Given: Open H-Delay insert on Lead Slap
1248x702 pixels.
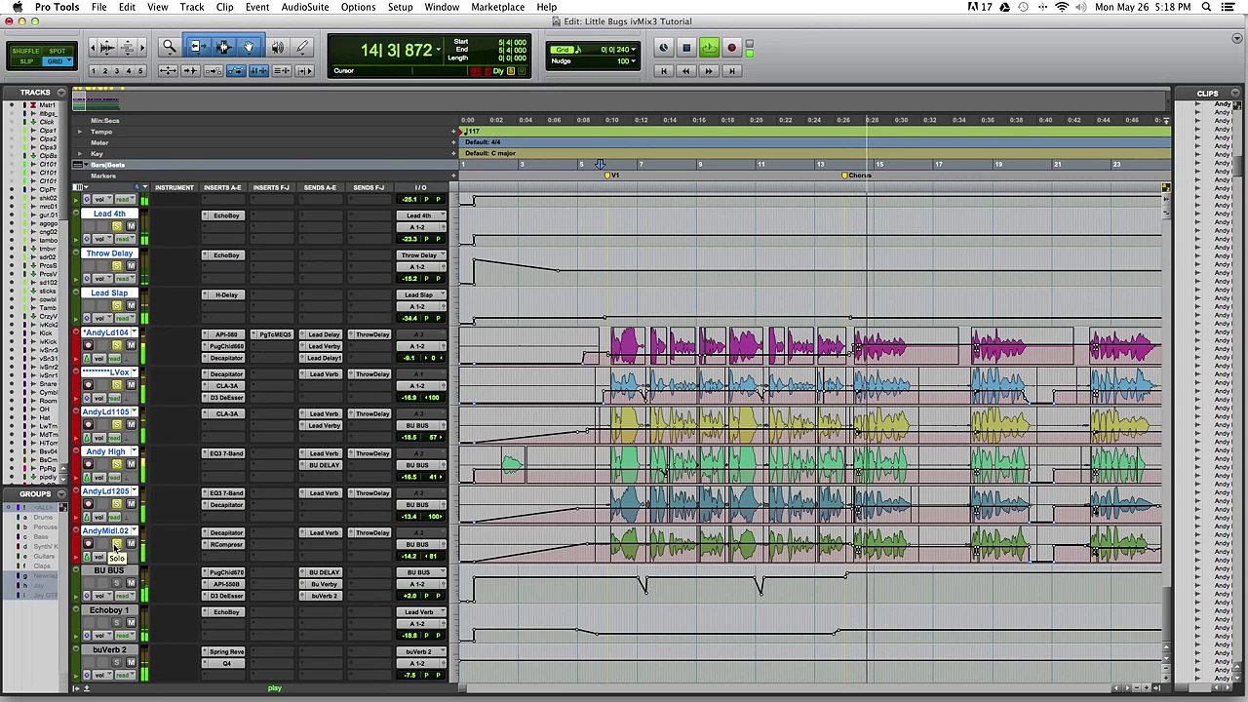Looking at the screenshot, I should [x=225, y=294].
